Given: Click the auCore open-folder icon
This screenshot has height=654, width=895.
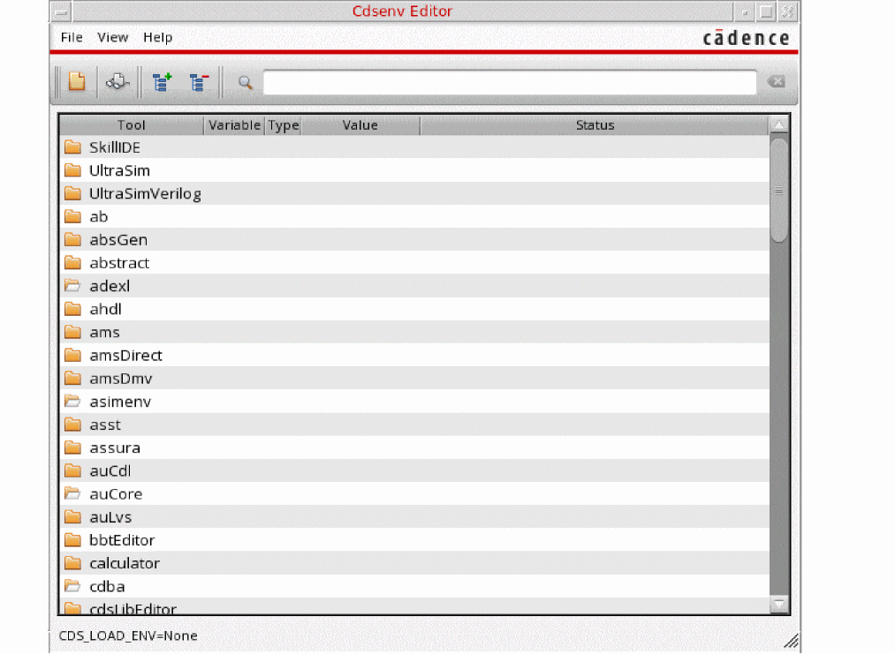Looking at the screenshot, I should point(72,493).
